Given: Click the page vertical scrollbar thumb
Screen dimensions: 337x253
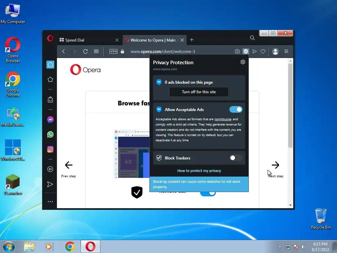Looking at the screenshot, I should [290, 105].
